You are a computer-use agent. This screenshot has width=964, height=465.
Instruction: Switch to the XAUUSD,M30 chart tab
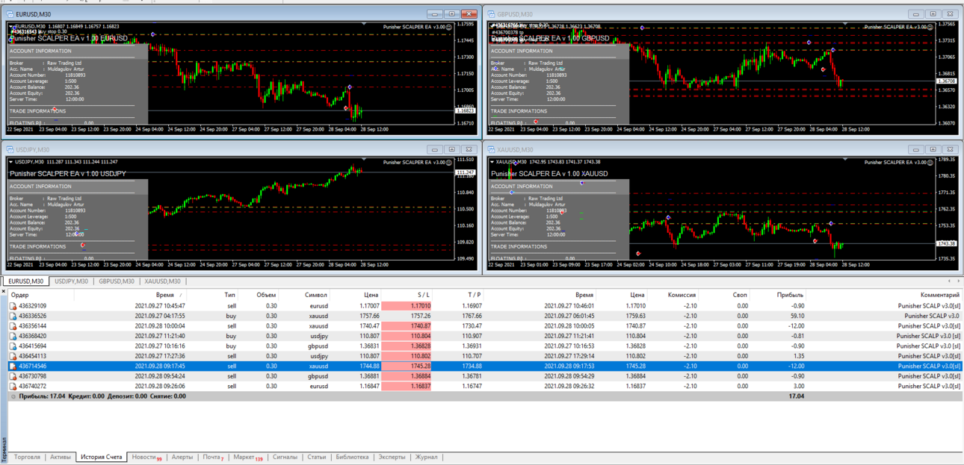162,281
